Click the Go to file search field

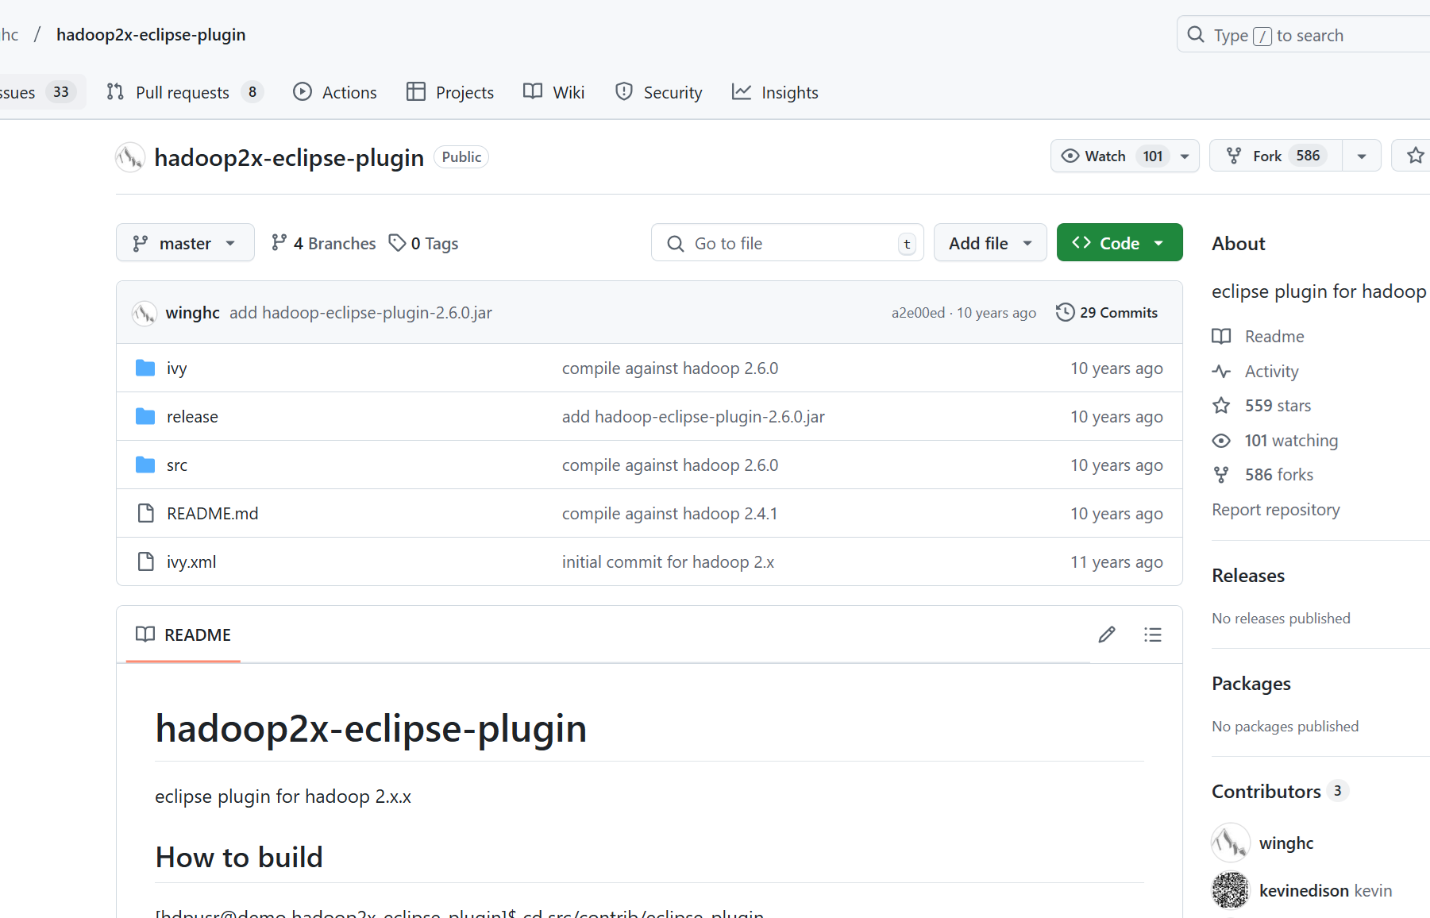(786, 243)
